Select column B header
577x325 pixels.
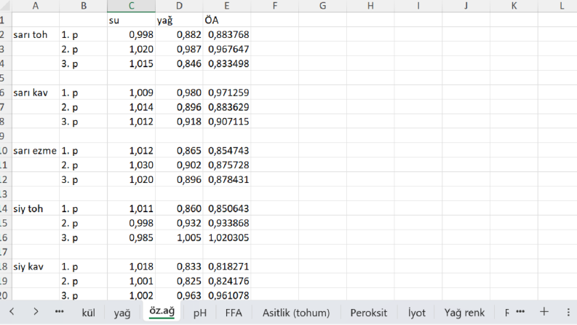[84, 6]
